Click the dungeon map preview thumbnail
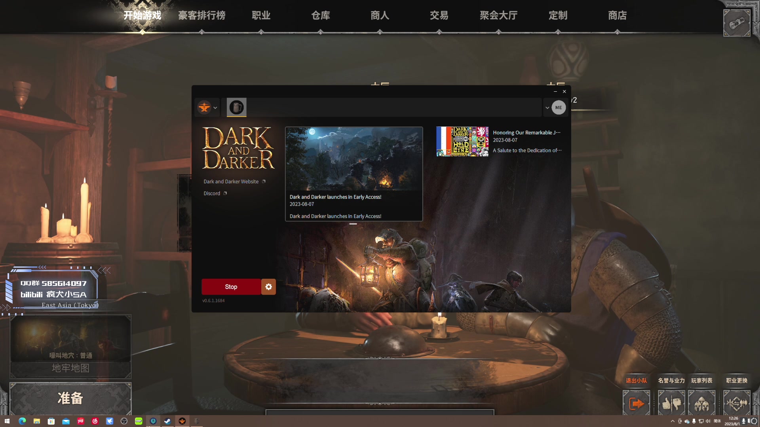 [x=70, y=338]
